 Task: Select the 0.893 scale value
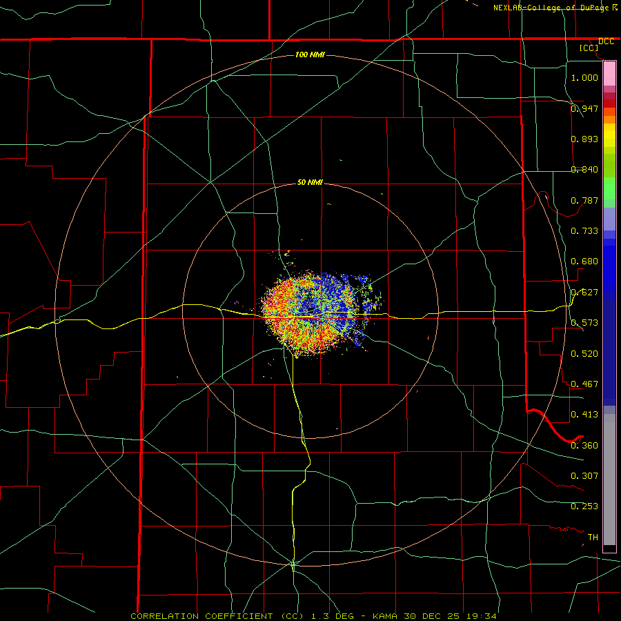coord(584,139)
